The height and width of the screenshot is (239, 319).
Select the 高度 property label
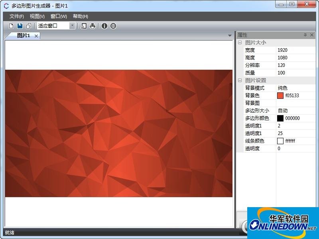point(250,57)
